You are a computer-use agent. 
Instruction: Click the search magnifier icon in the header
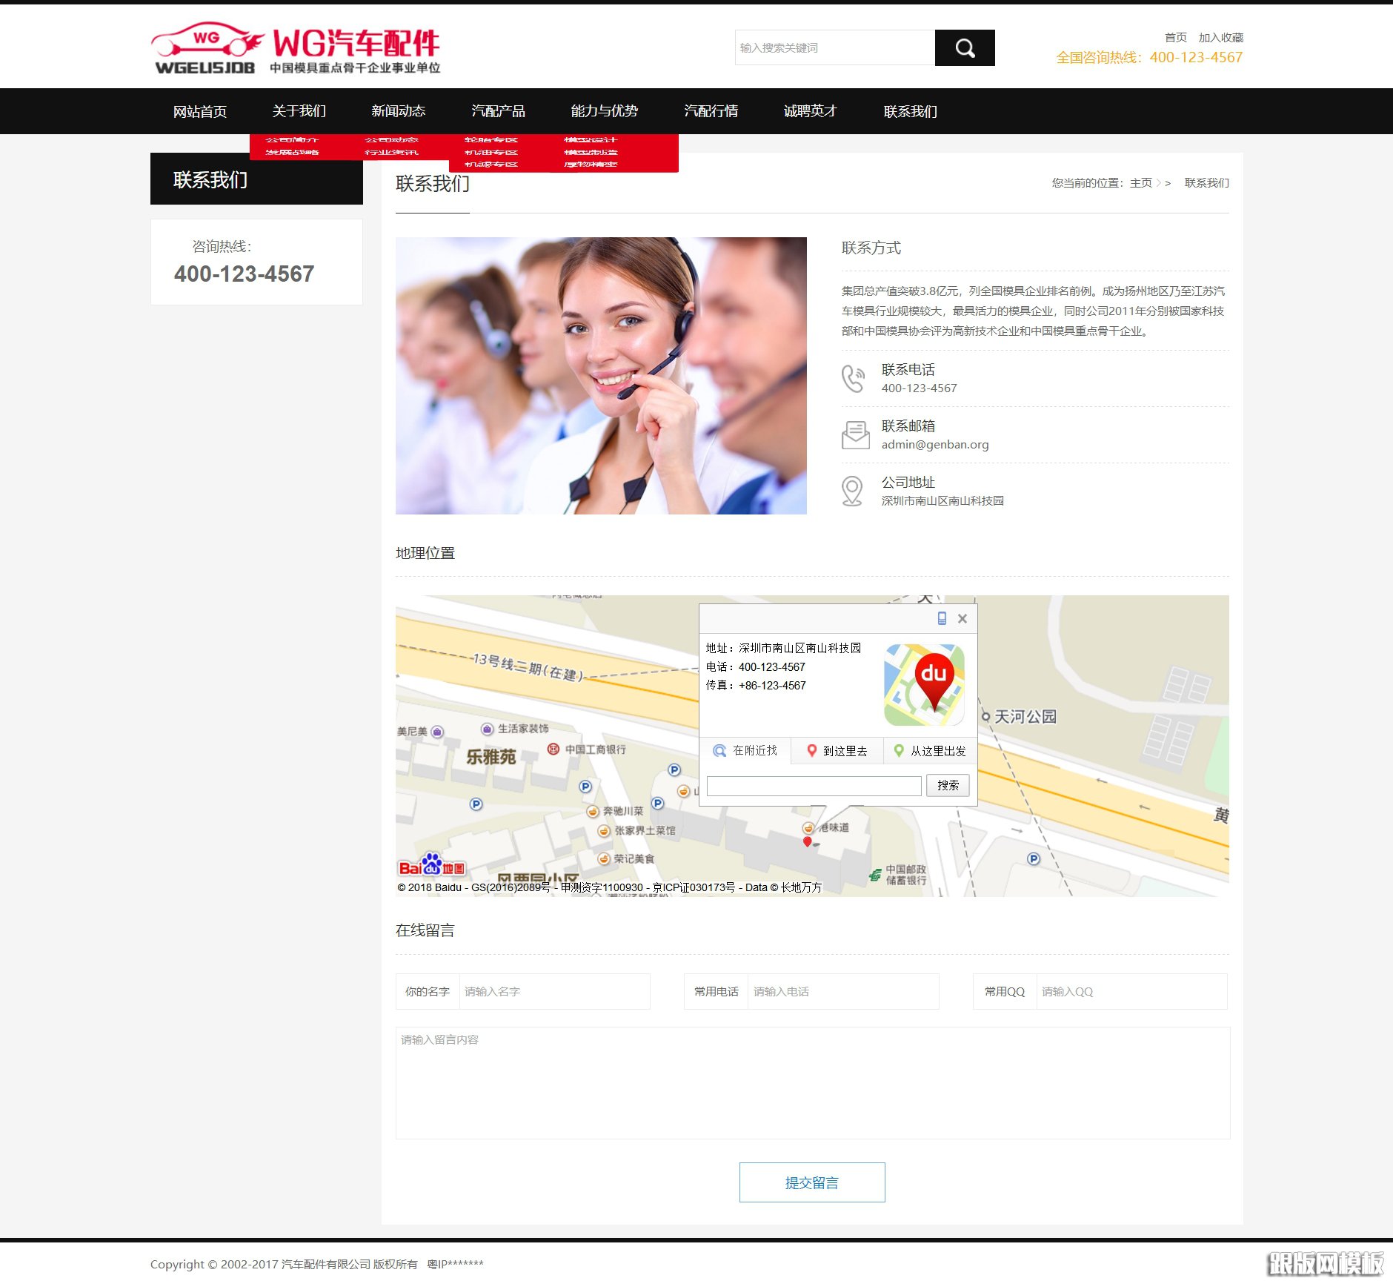click(964, 47)
